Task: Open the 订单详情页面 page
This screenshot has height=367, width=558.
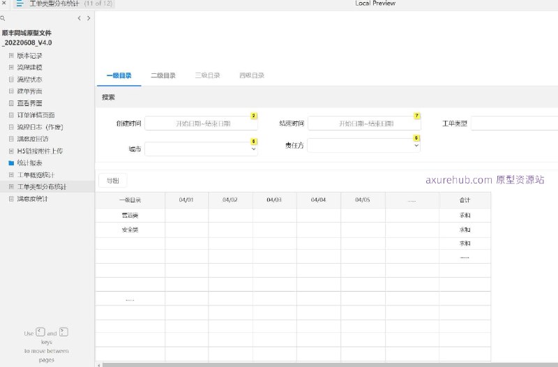Action: pyautogui.click(x=36, y=115)
